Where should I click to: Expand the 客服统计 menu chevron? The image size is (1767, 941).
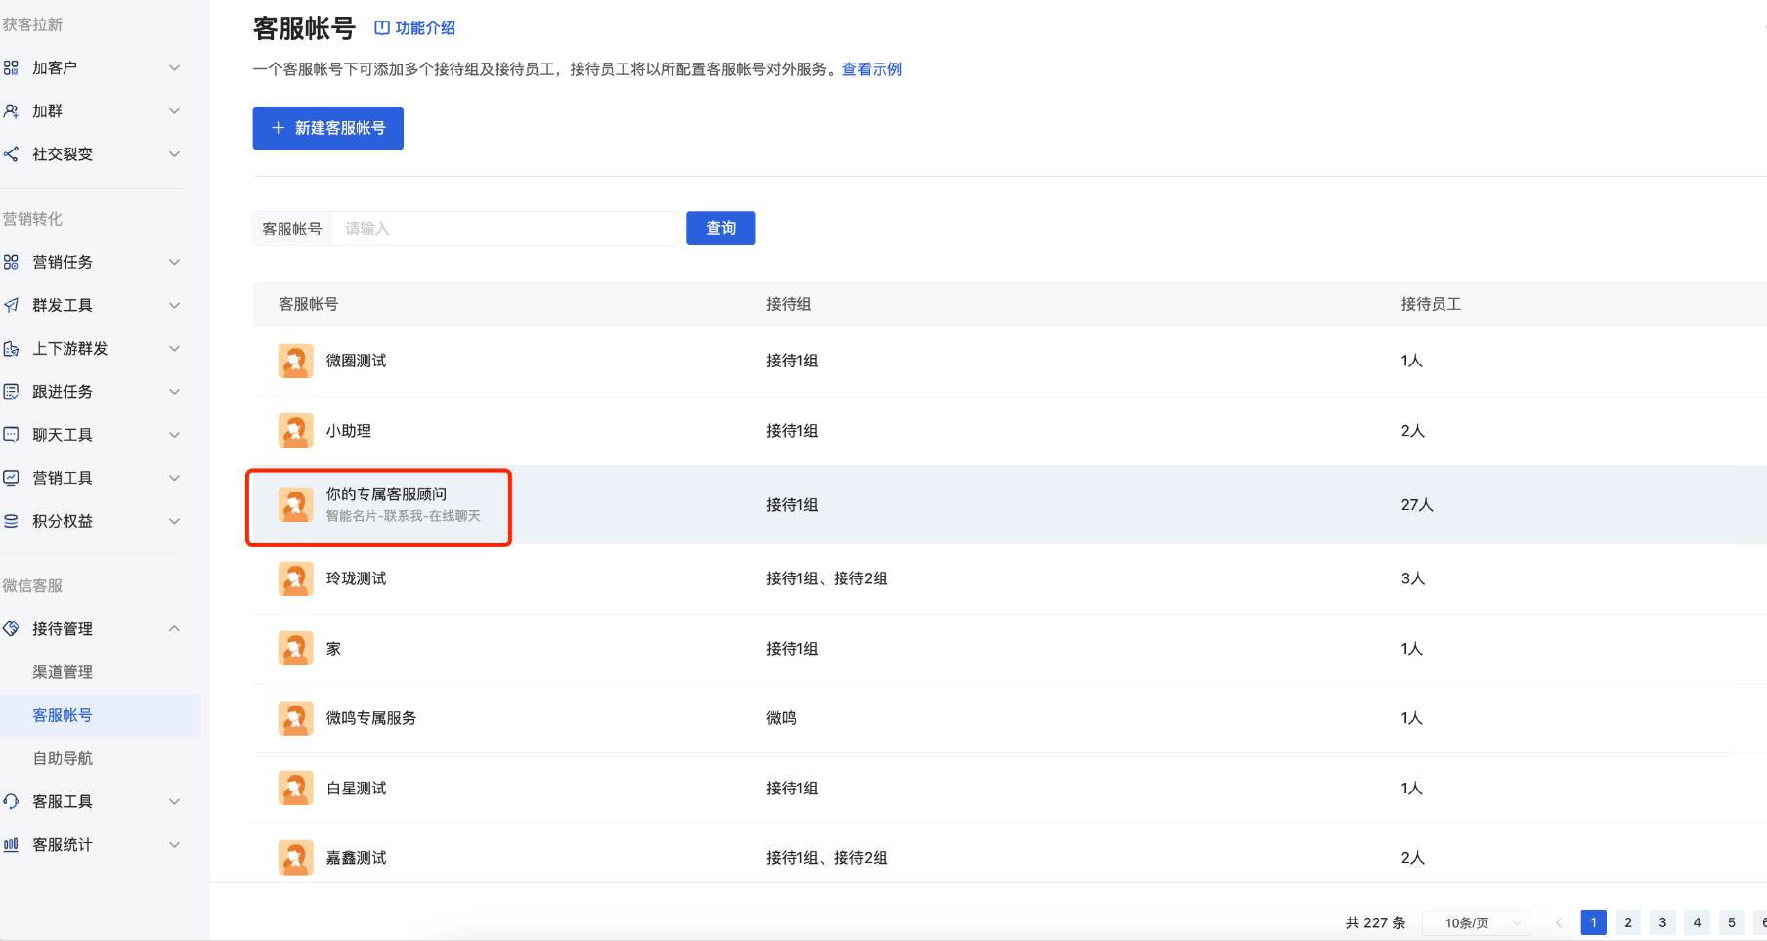174,845
